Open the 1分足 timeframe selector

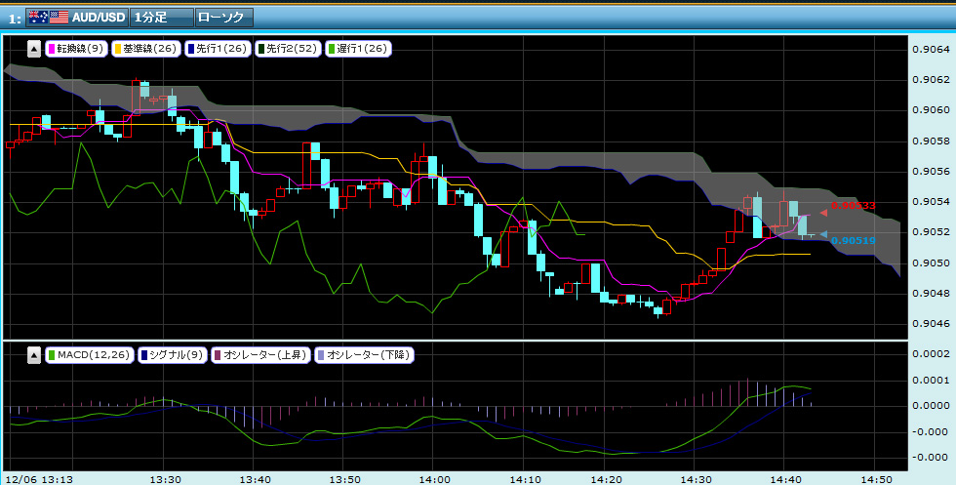point(162,18)
